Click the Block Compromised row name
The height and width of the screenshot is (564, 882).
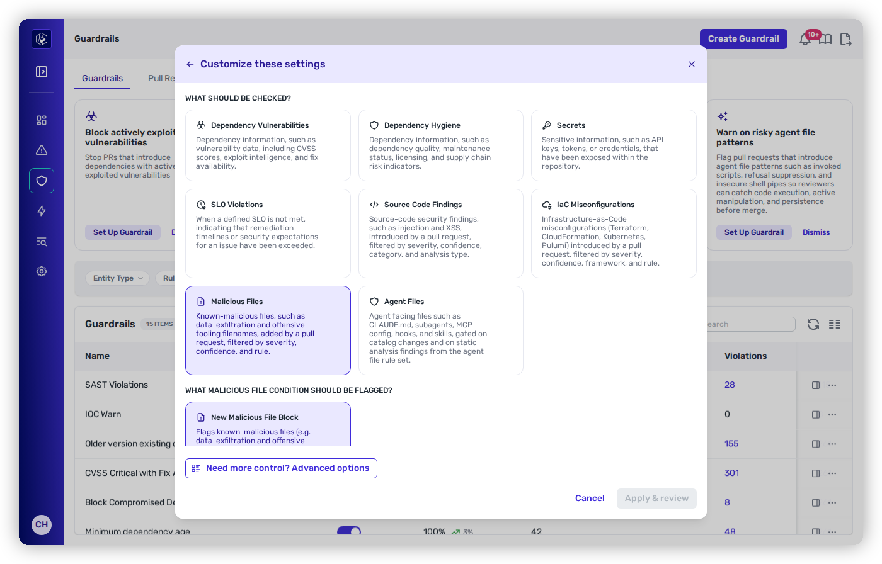130,502
